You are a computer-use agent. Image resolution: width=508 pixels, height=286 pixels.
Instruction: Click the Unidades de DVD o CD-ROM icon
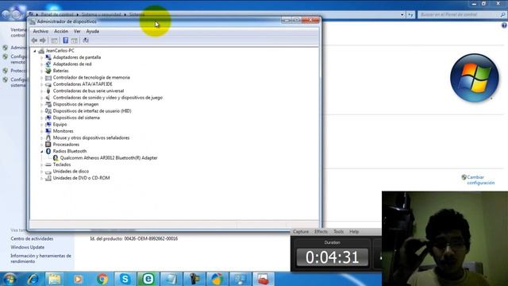pyautogui.click(x=48, y=178)
